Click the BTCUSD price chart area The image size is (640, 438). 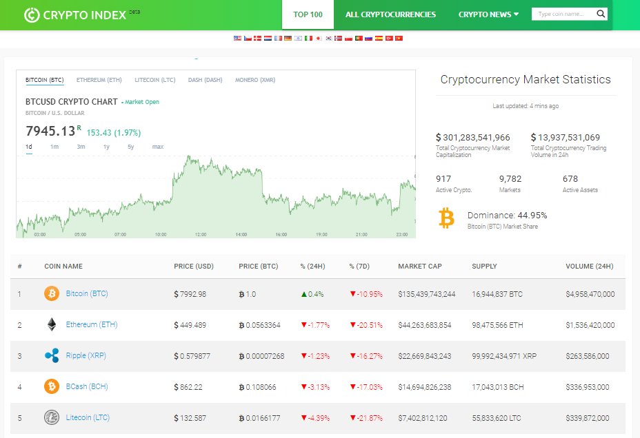pyautogui.click(x=216, y=196)
